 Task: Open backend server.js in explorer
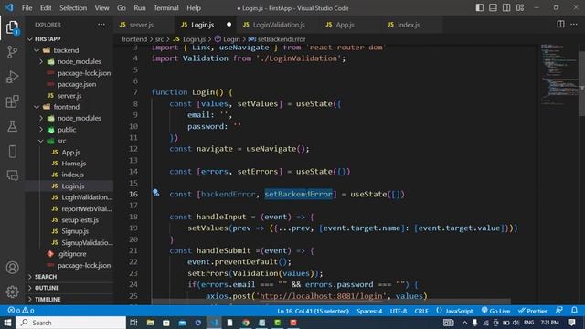pyautogui.click(x=69, y=95)
